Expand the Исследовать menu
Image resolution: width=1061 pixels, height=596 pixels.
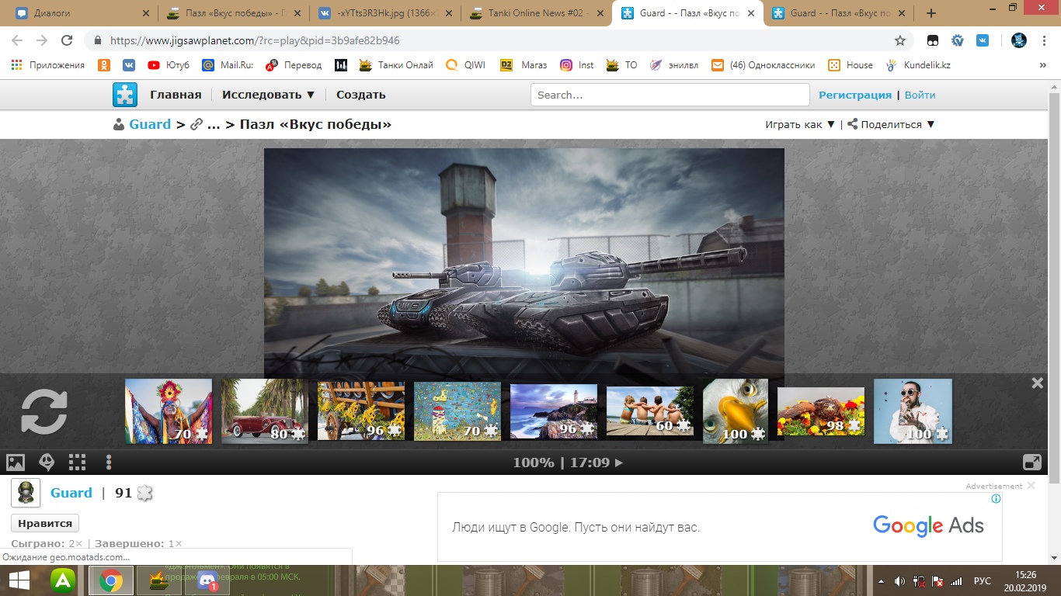tap(269, 95)
